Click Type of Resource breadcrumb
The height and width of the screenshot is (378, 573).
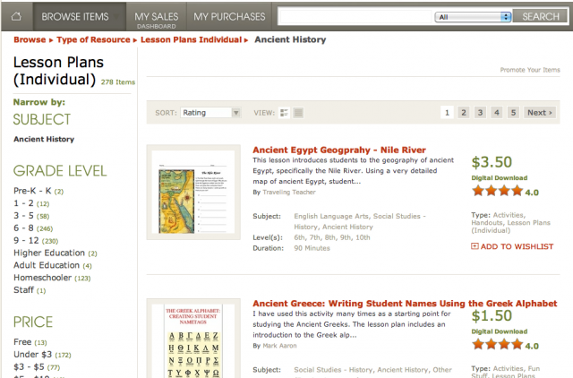pyautogui.click(x=93, y=39)
